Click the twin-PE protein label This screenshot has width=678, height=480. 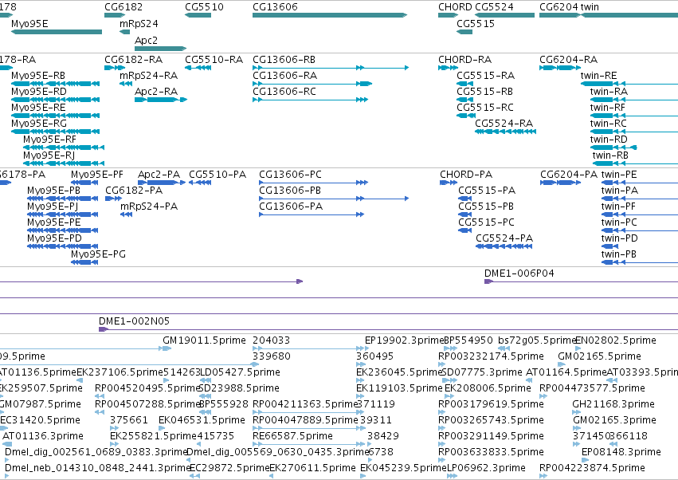pyautogui.click(x=619, y=175)
